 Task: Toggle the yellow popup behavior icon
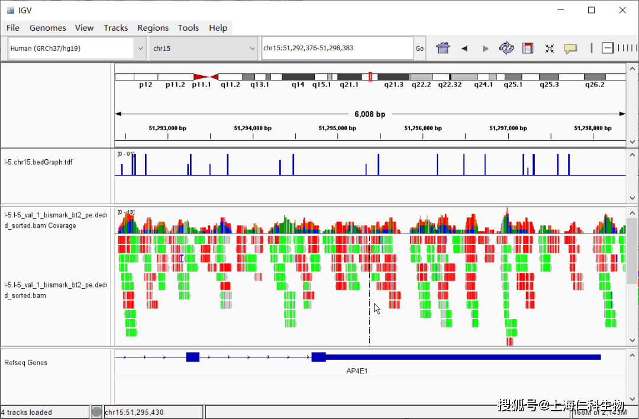pos(570,49)
